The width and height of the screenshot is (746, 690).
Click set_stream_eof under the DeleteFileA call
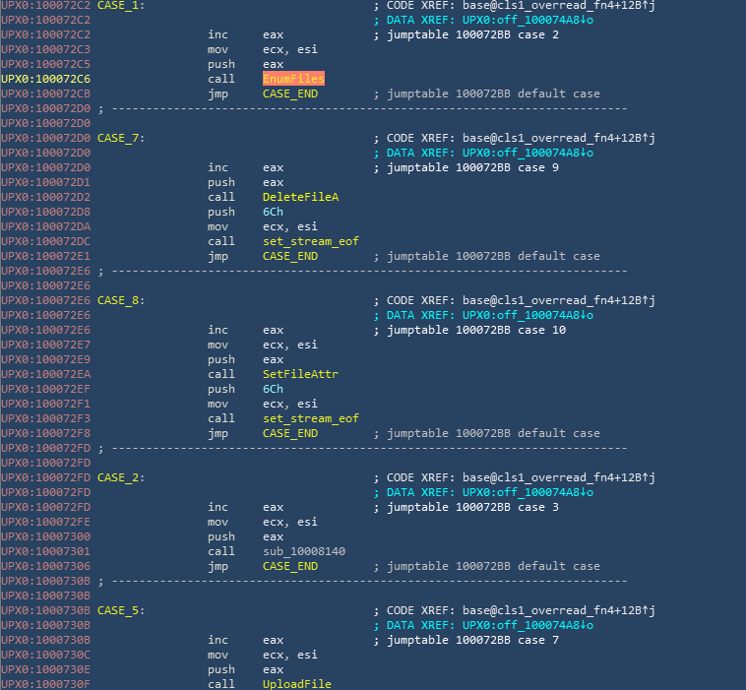[x=310, y=241]
